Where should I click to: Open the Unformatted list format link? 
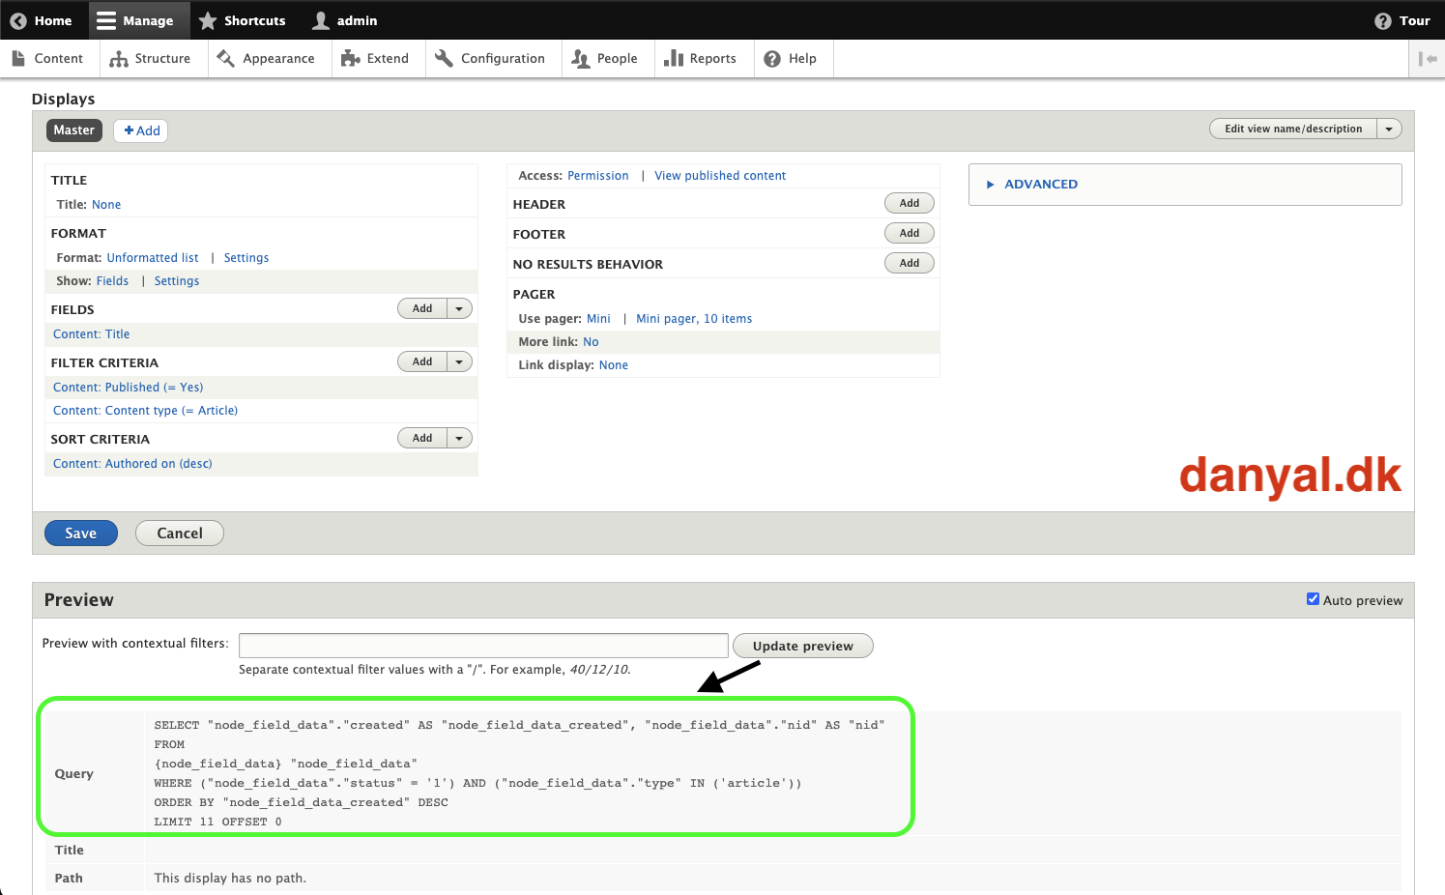(153, 258)
